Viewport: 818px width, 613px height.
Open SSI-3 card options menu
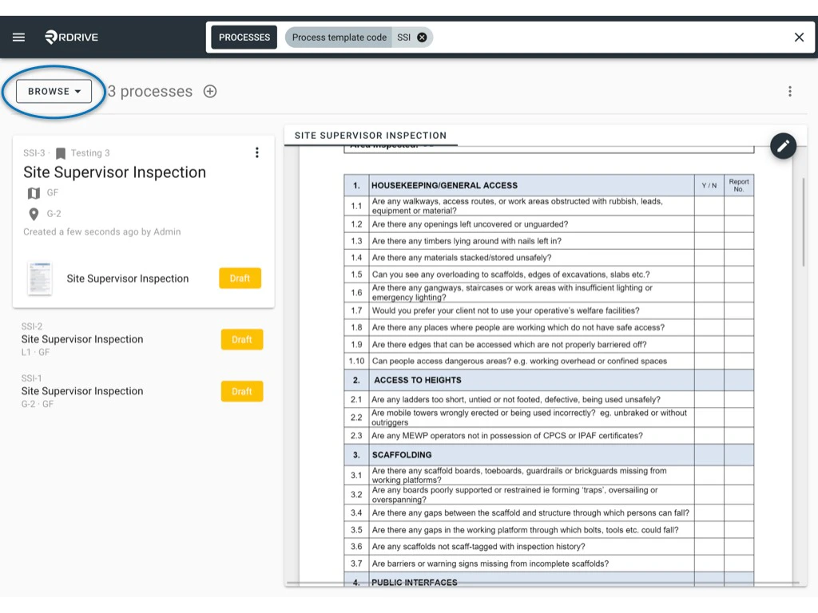(256, 152)
